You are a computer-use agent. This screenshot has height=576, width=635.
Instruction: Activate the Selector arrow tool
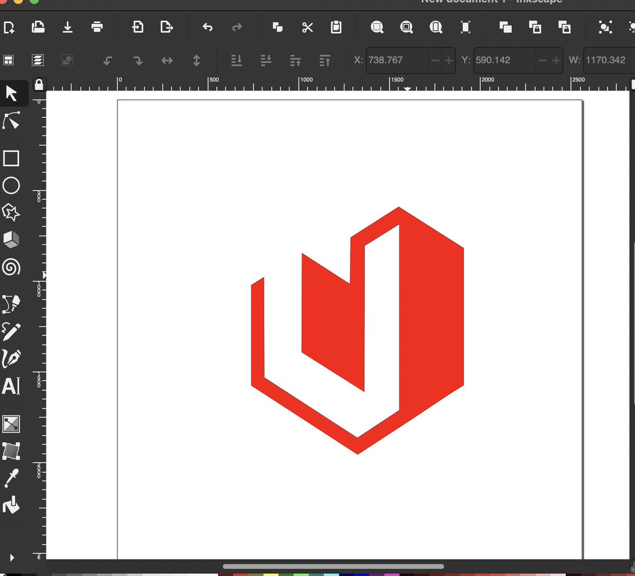(11, 94)
